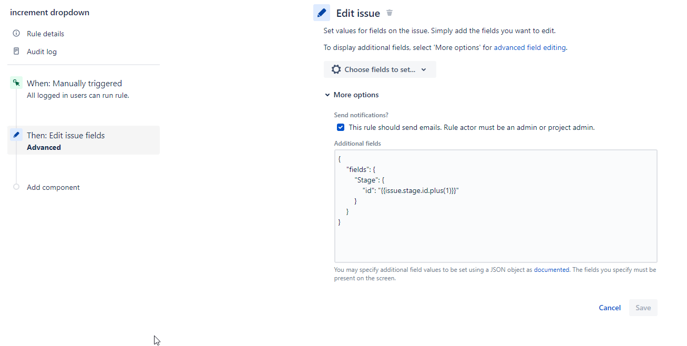Image resolution: width=687 pixels, height=346 pixels.
Task: Click the 'increment dropdown' rule title
Action: (49, 12)
